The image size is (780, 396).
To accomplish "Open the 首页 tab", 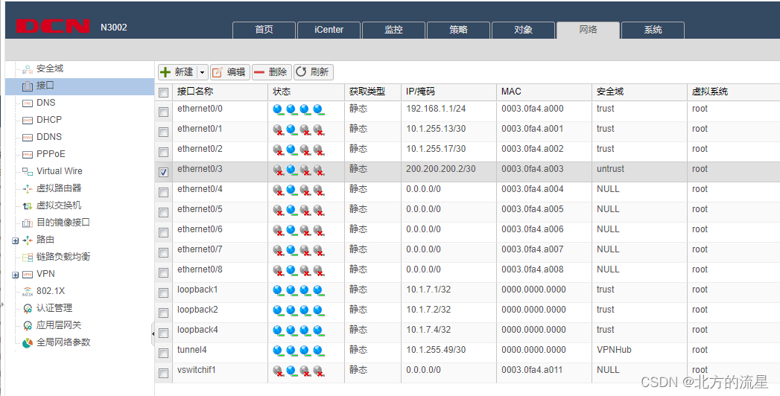I will pos(264,30).
